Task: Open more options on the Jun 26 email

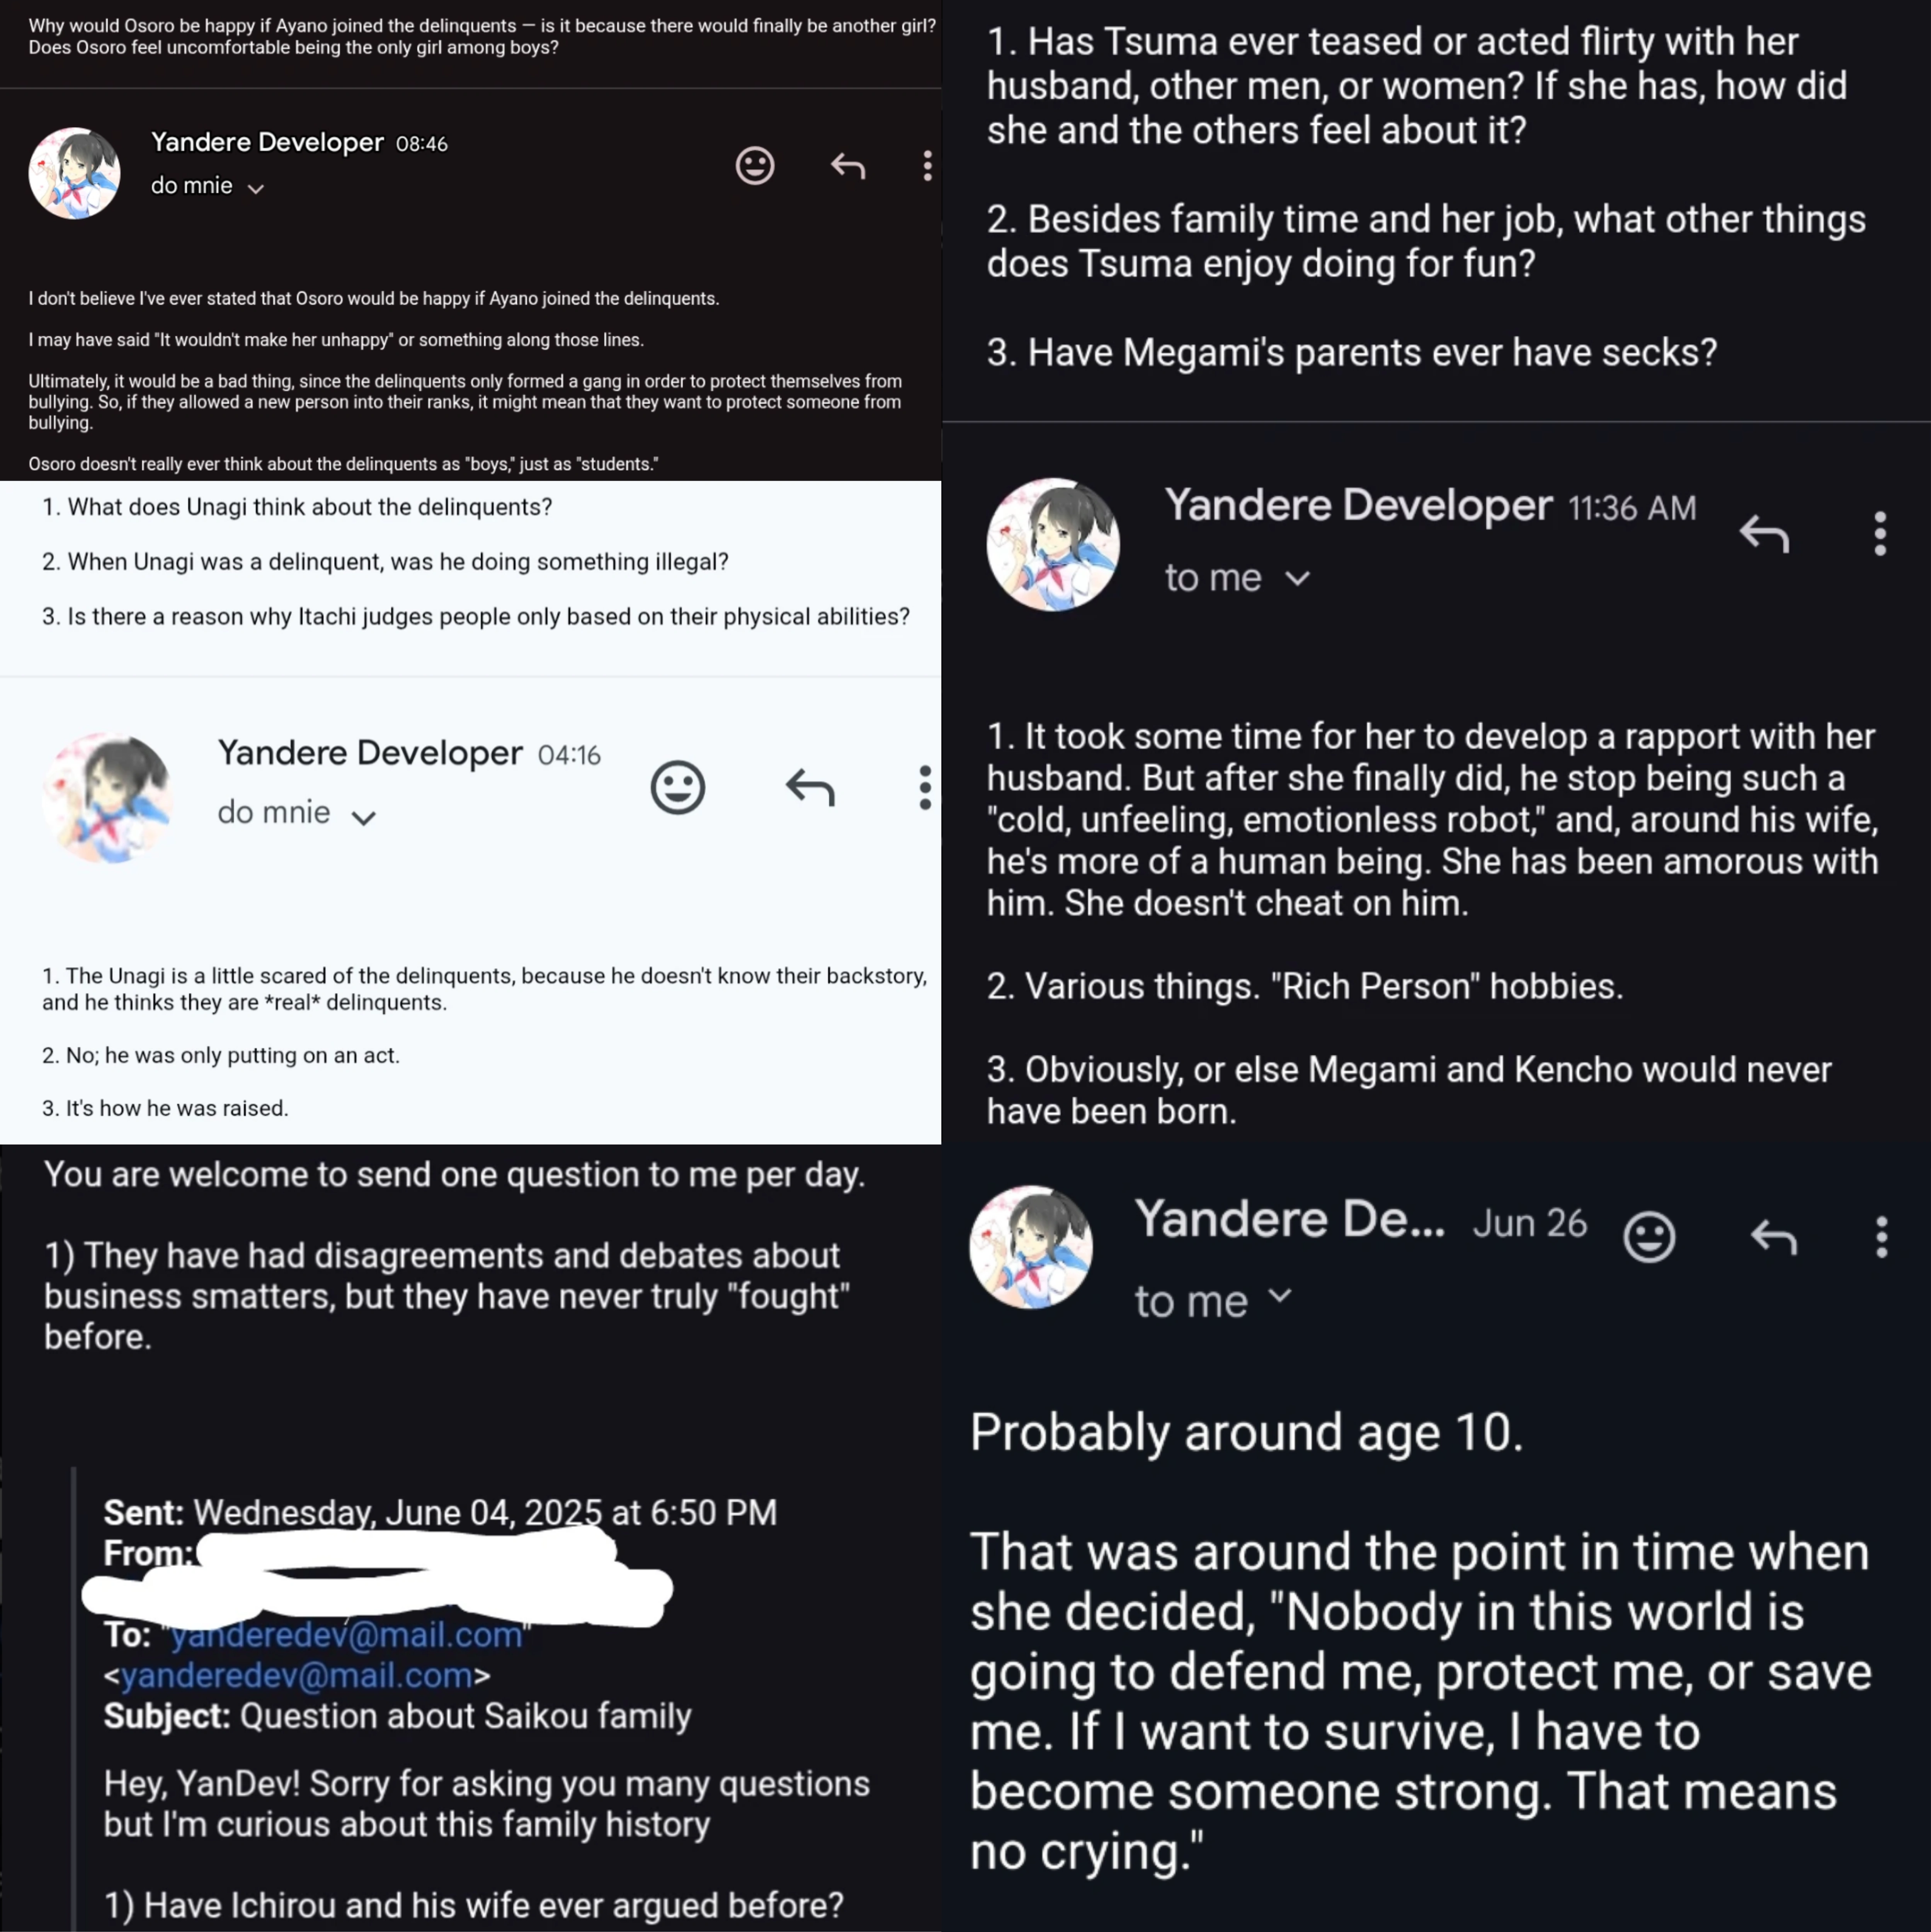Action: 1881,1238
